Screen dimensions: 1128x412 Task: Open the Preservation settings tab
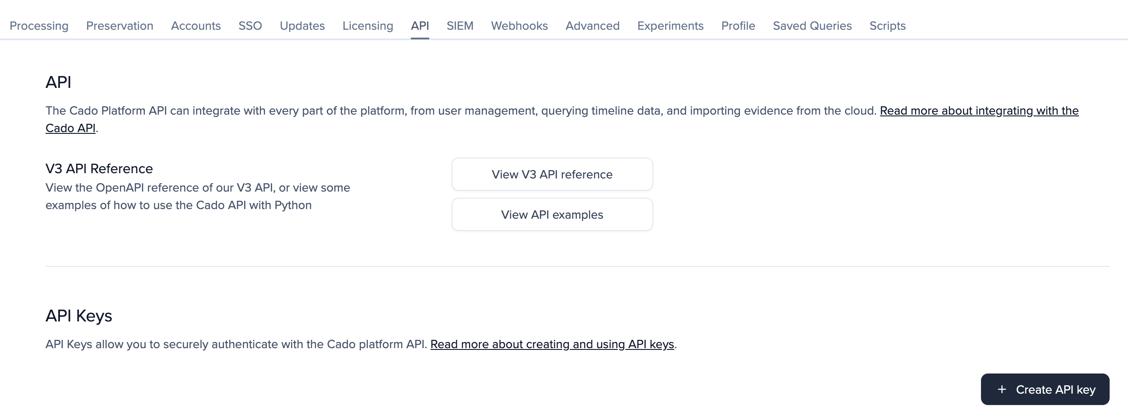click(119, 26)
